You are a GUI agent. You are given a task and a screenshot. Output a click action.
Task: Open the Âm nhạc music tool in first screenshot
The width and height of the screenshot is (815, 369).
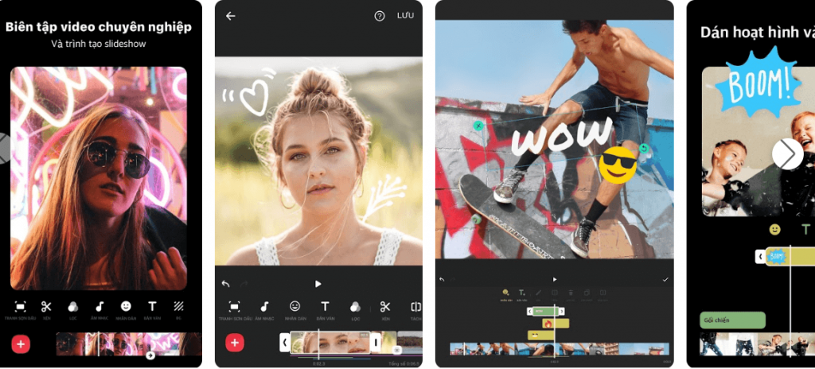(99, 306)
